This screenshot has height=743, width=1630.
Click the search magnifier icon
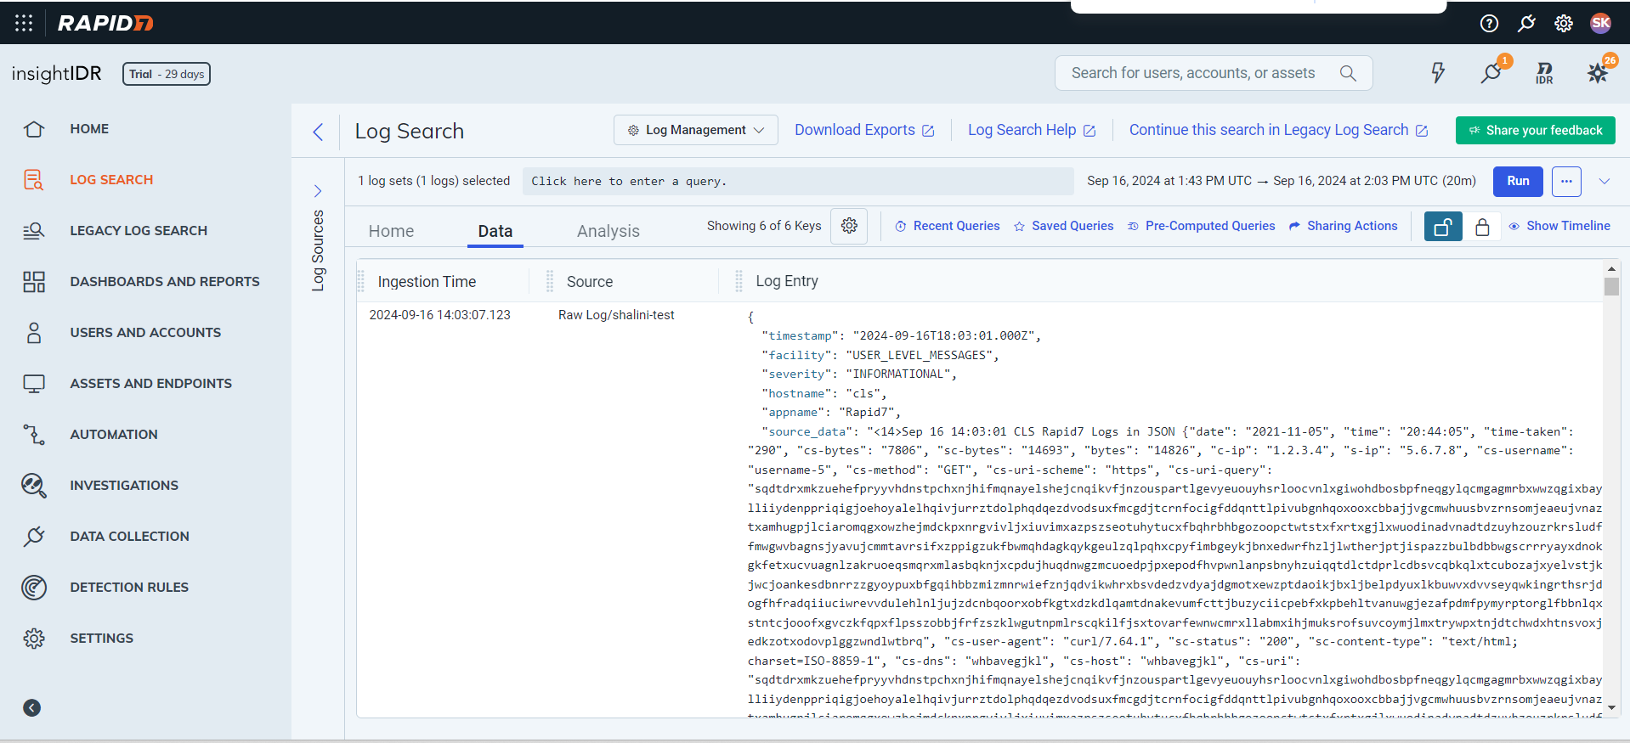coord(1348,73)
